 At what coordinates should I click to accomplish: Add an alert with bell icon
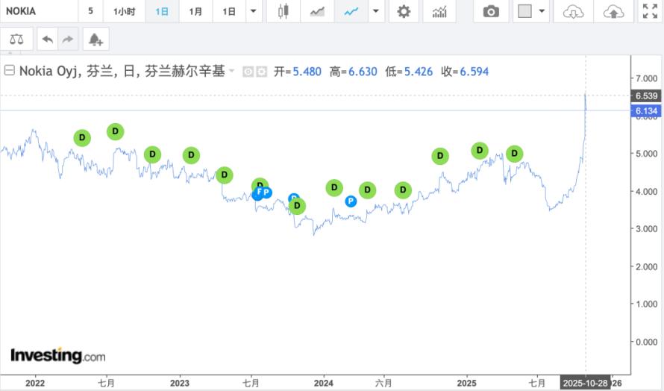[95, 39]
